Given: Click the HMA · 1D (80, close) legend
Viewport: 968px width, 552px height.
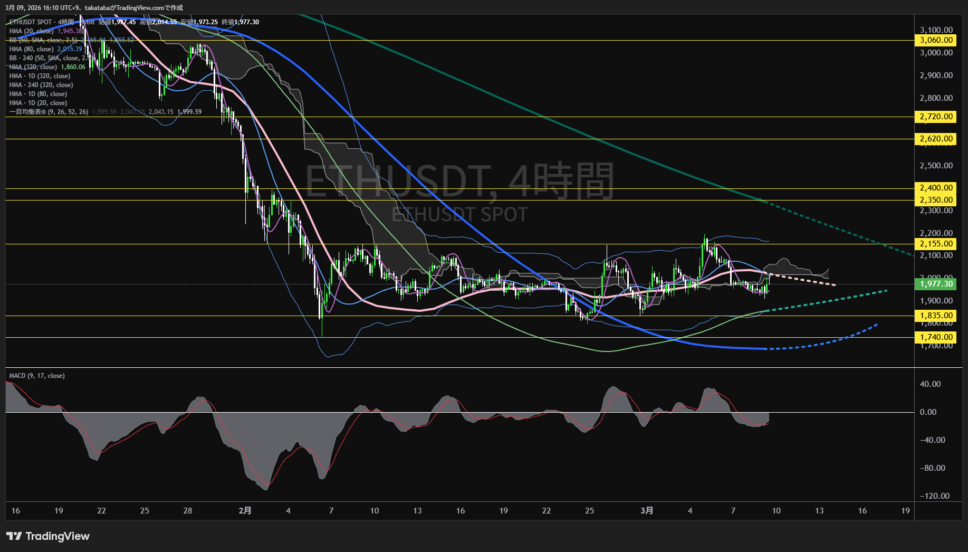Looking at the screenshot, I should pyautogui.click(x=38, y=94).
